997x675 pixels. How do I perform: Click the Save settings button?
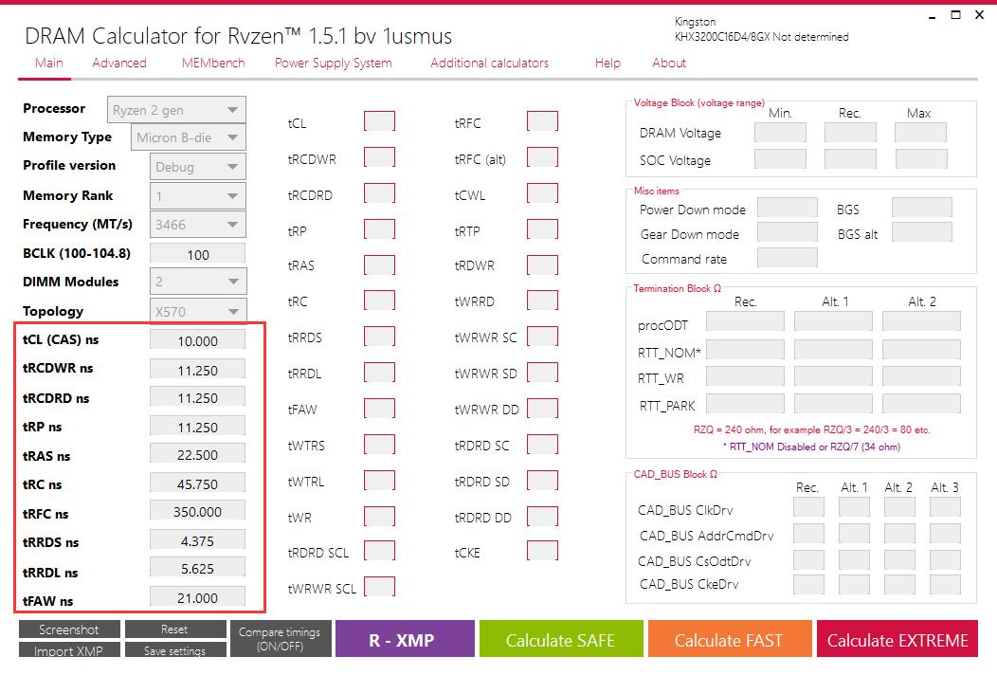pos(174,650)
